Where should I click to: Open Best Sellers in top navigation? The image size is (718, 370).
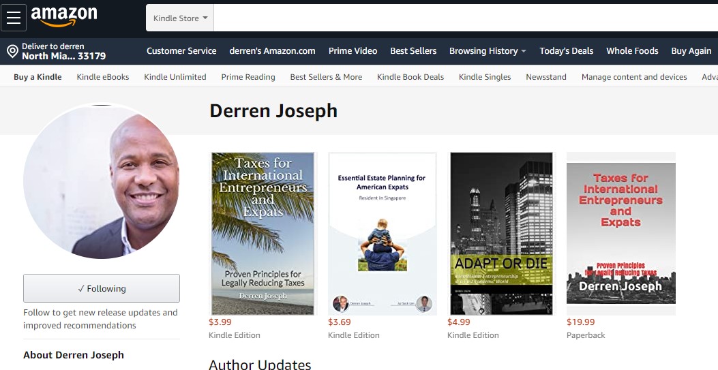click(413, 51)
